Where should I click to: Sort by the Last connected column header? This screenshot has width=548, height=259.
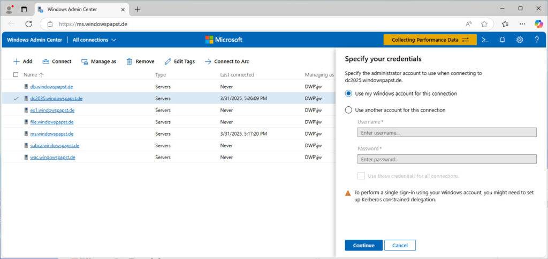tap(237, 75)
